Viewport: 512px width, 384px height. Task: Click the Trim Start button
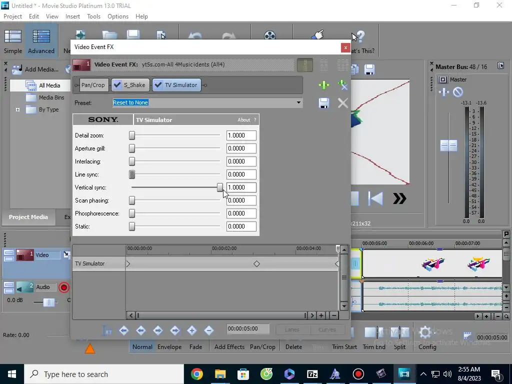(x=344, y=347)
